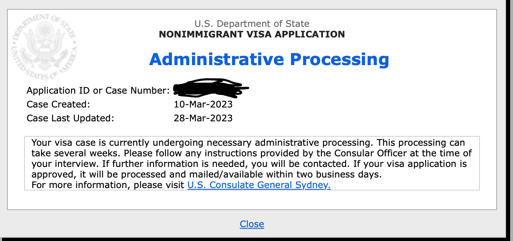This screenshot has width=513, height=241.
Task: Click the Case Created date 10-Mar-2023
Action: [x=203, y=104]
